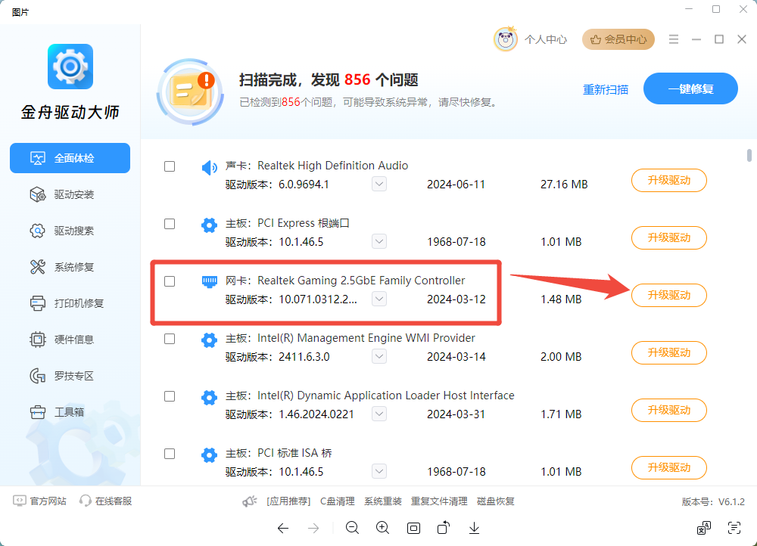Go back with the left arrow
This screenshot has width=757, height=546.
coord(283,528)
